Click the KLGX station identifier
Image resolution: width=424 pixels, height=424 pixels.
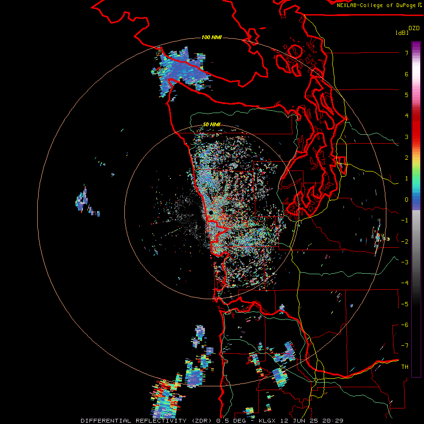click(267, 421)
